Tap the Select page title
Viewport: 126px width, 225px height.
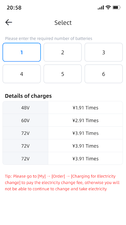pos(63,23)
